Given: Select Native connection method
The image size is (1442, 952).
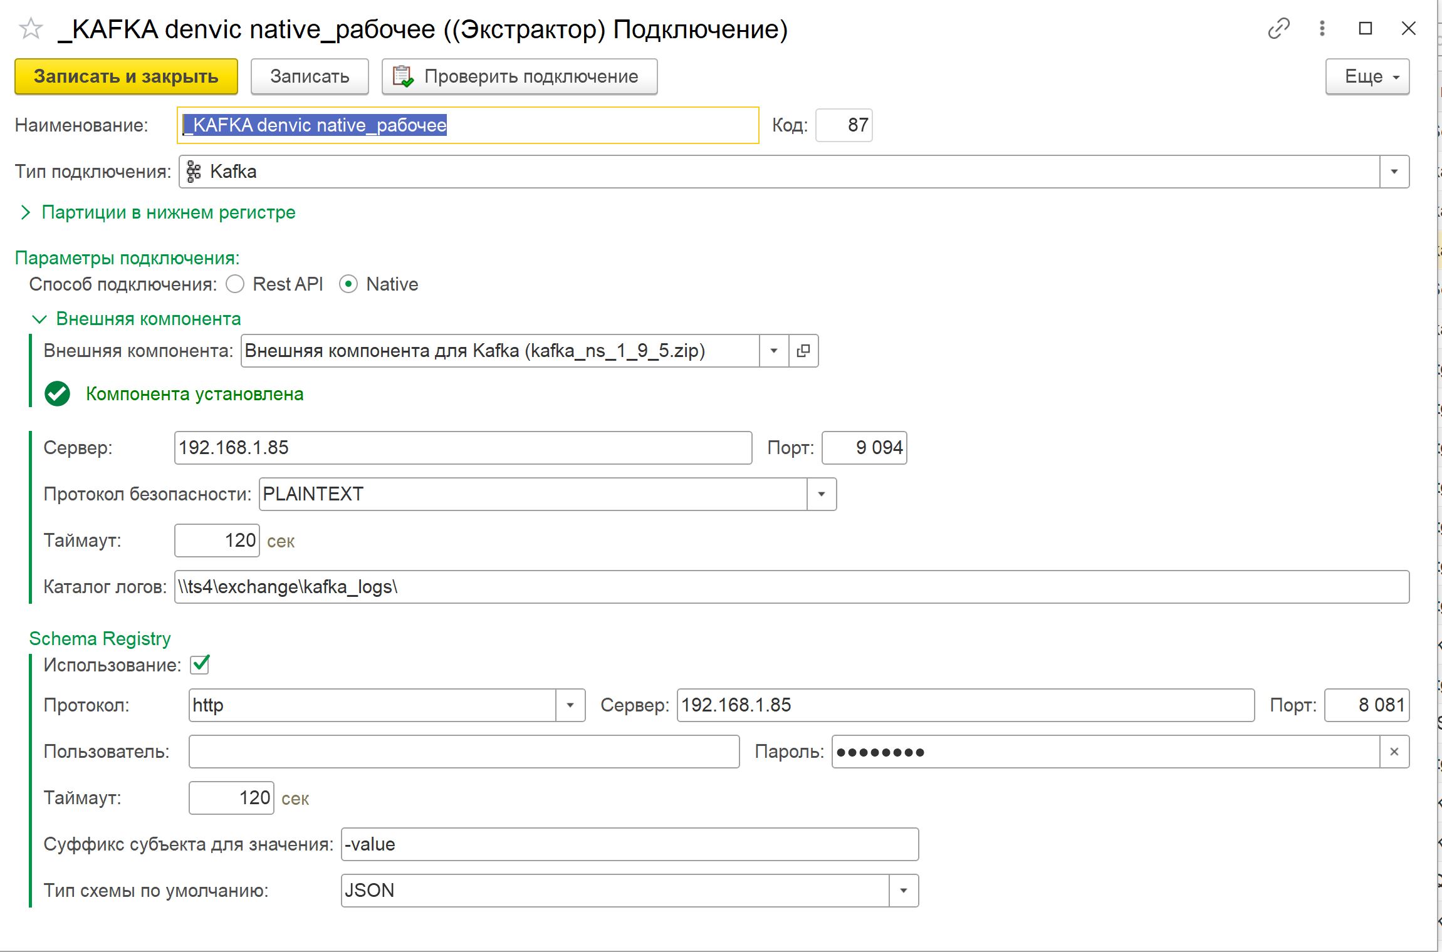Looking at the screenshot, I should coord(348,284).
